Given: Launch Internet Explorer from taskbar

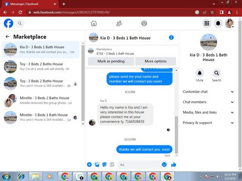Looking at the screenshot, I should coord(21,177).
